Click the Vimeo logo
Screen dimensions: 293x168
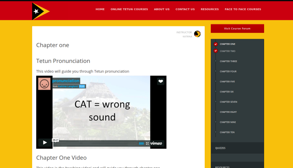click(156, 143)
